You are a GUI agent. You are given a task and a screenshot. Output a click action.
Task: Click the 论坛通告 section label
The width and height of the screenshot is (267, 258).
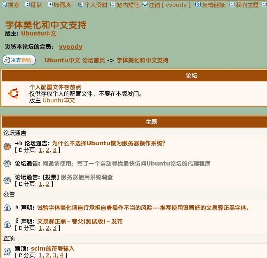point(15,133)
